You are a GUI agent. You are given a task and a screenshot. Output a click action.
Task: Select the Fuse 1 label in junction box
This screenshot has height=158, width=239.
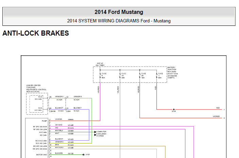(161, 76)
